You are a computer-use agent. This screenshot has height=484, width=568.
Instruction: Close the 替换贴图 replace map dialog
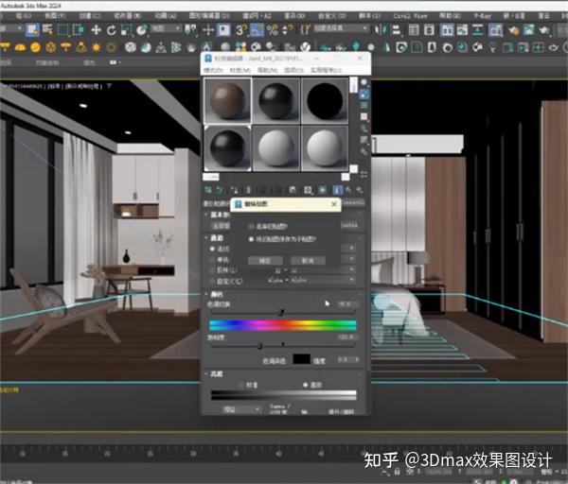(334, 204)
